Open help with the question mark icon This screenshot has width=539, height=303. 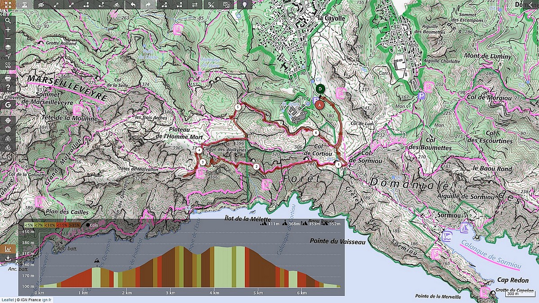pos(8,87)
